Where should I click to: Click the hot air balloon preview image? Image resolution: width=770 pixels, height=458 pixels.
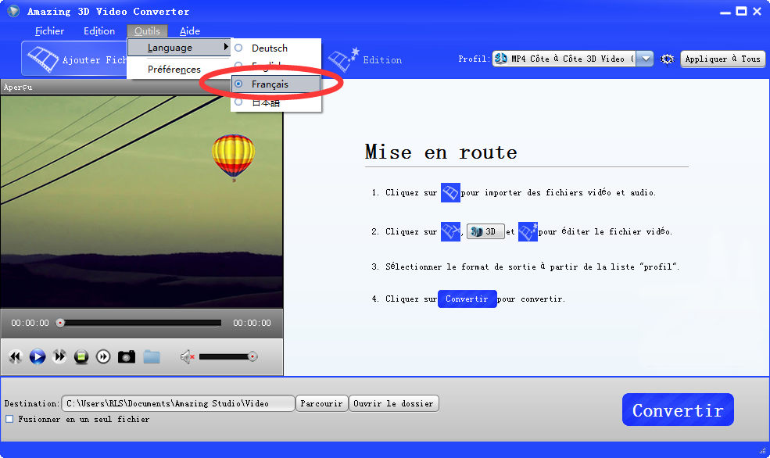coord(234,157)
